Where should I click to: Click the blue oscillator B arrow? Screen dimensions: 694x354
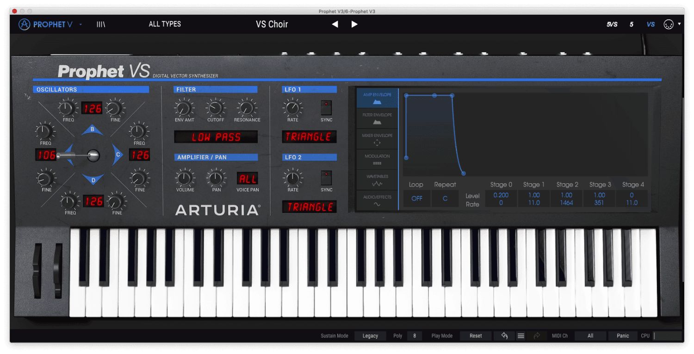(x=93, y=130)
